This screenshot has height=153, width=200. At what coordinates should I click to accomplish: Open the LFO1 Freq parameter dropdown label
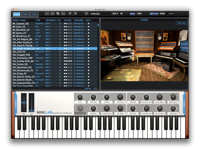click(x=120, y=102)
